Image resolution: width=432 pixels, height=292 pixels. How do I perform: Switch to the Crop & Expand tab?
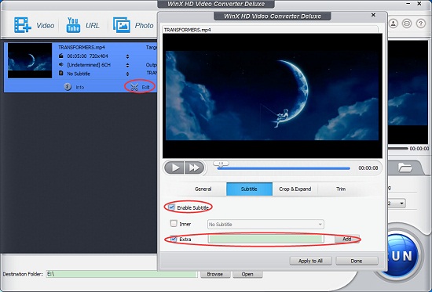(x=295, y=189)
